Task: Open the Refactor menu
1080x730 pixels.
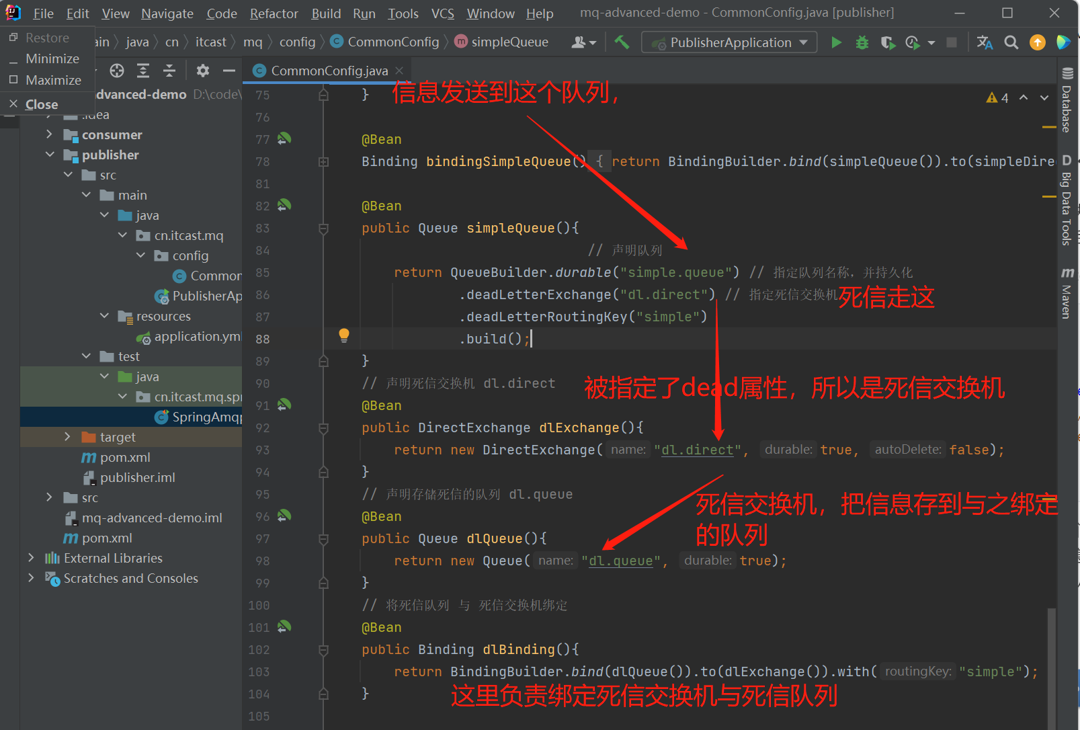Action: (x=274, y=13)
